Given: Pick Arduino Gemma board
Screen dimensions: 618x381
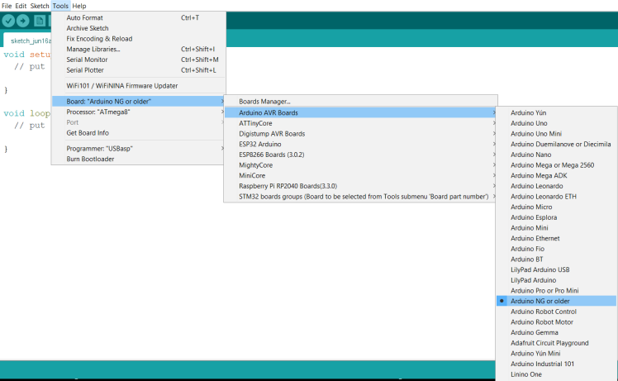Looking at the screenshot, I should pyautogui.click(x=557, y=332).
